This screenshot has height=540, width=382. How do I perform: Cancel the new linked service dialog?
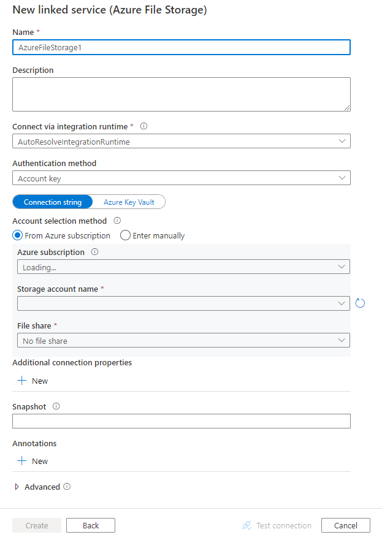345,525
